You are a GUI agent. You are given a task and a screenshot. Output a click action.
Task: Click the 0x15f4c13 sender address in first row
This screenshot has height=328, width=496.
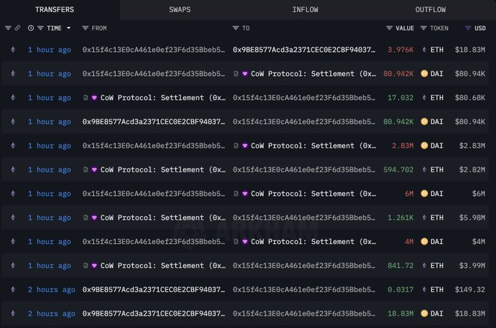click(153, 50)
